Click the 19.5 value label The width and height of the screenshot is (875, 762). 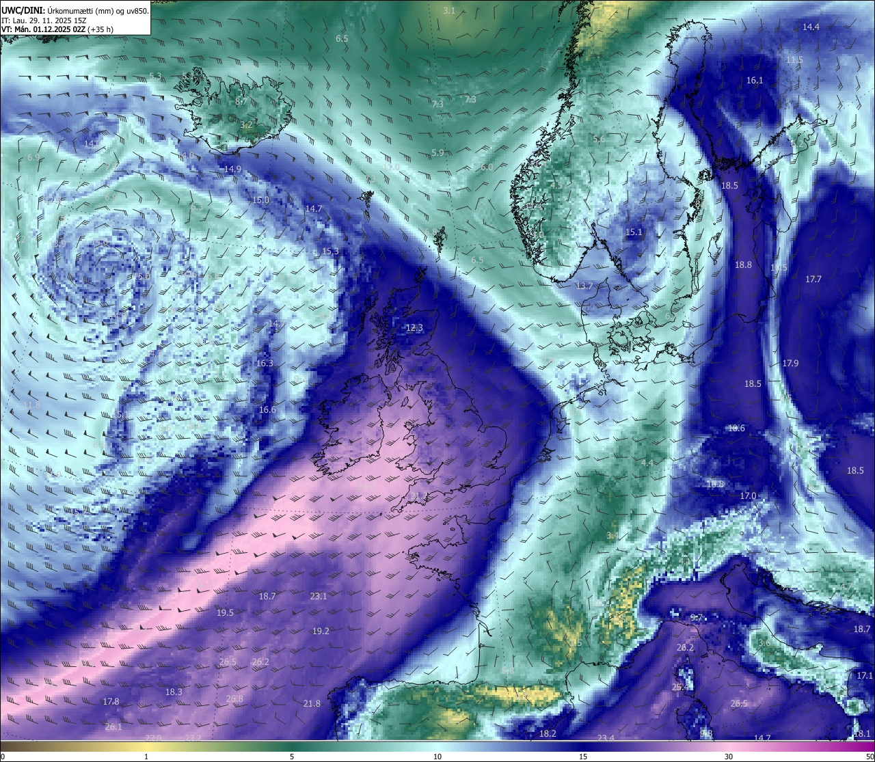[225, 612]
